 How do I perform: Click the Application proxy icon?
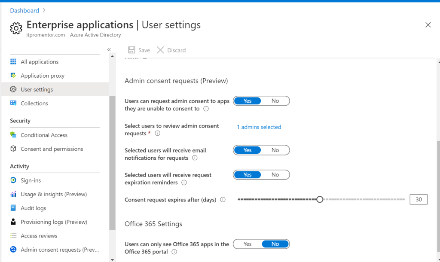pyautogui.click(x=13, y=76)
